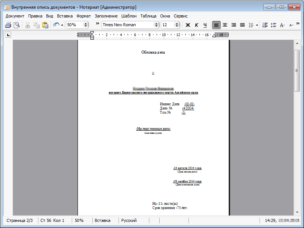Increase font size with the large A icon
The image size is (304, 228).
[x=282, y=25]
